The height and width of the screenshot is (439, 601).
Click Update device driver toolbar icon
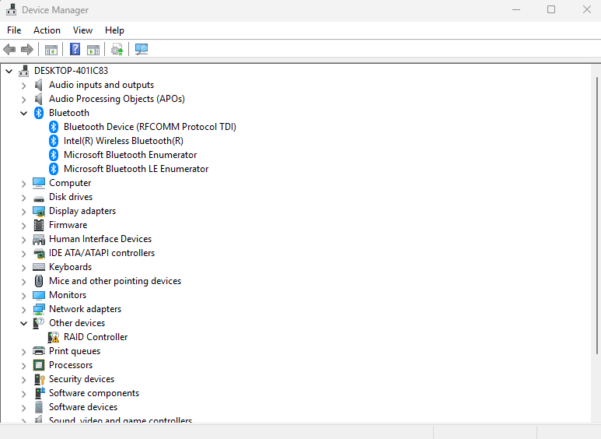tap(117, 50)
